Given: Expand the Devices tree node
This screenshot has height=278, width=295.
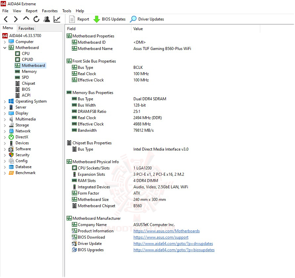Looking at the screenshot, I should pyautogui.click(x=5, y=143).
